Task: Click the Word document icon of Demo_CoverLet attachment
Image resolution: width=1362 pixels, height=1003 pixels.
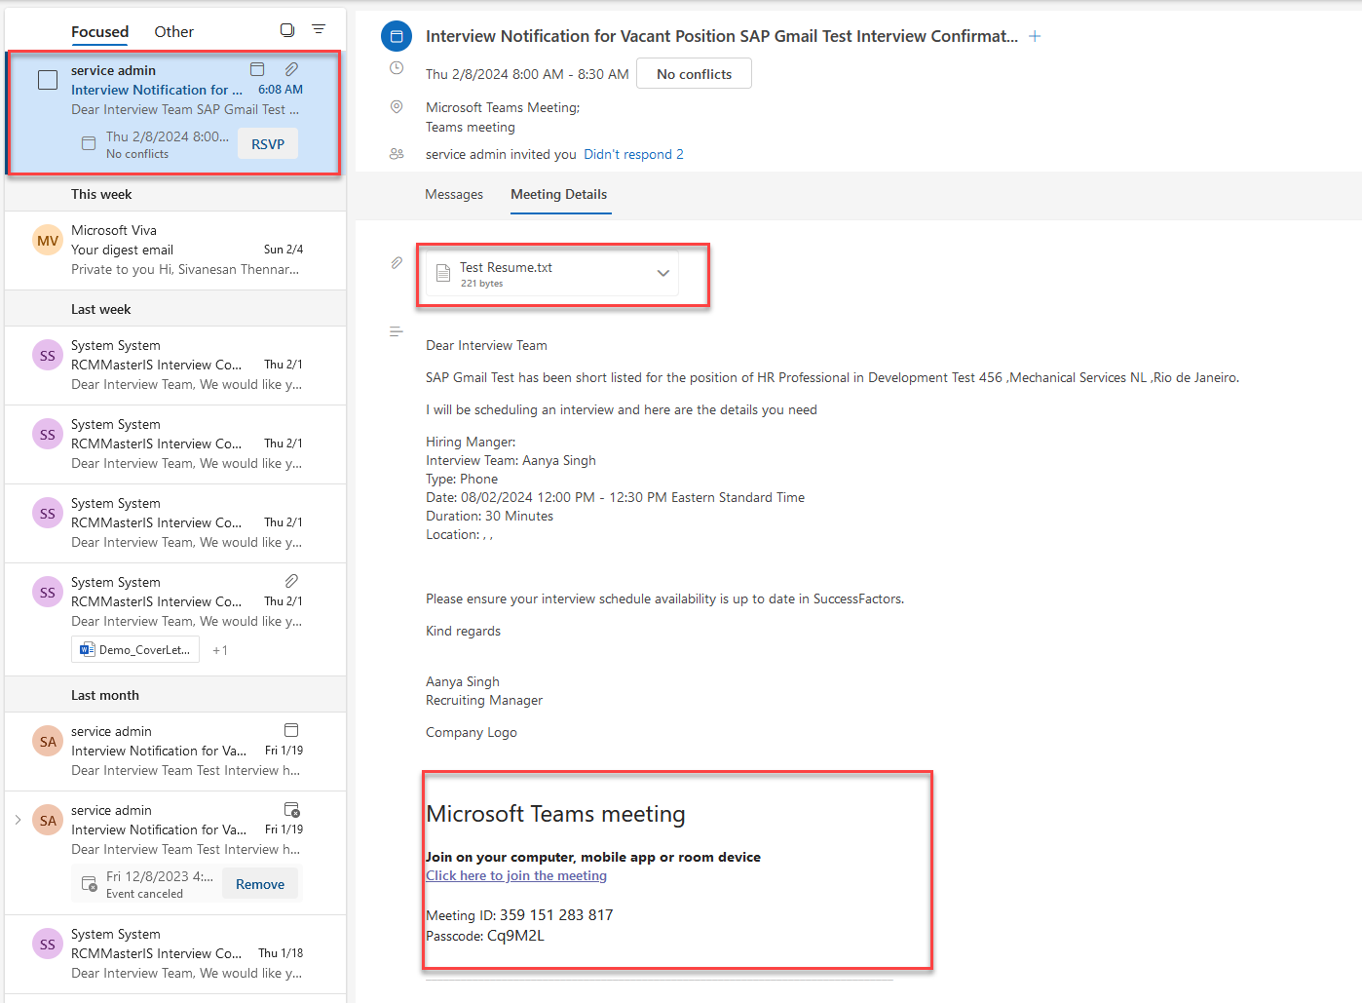Action: click(x=88, y=649)
